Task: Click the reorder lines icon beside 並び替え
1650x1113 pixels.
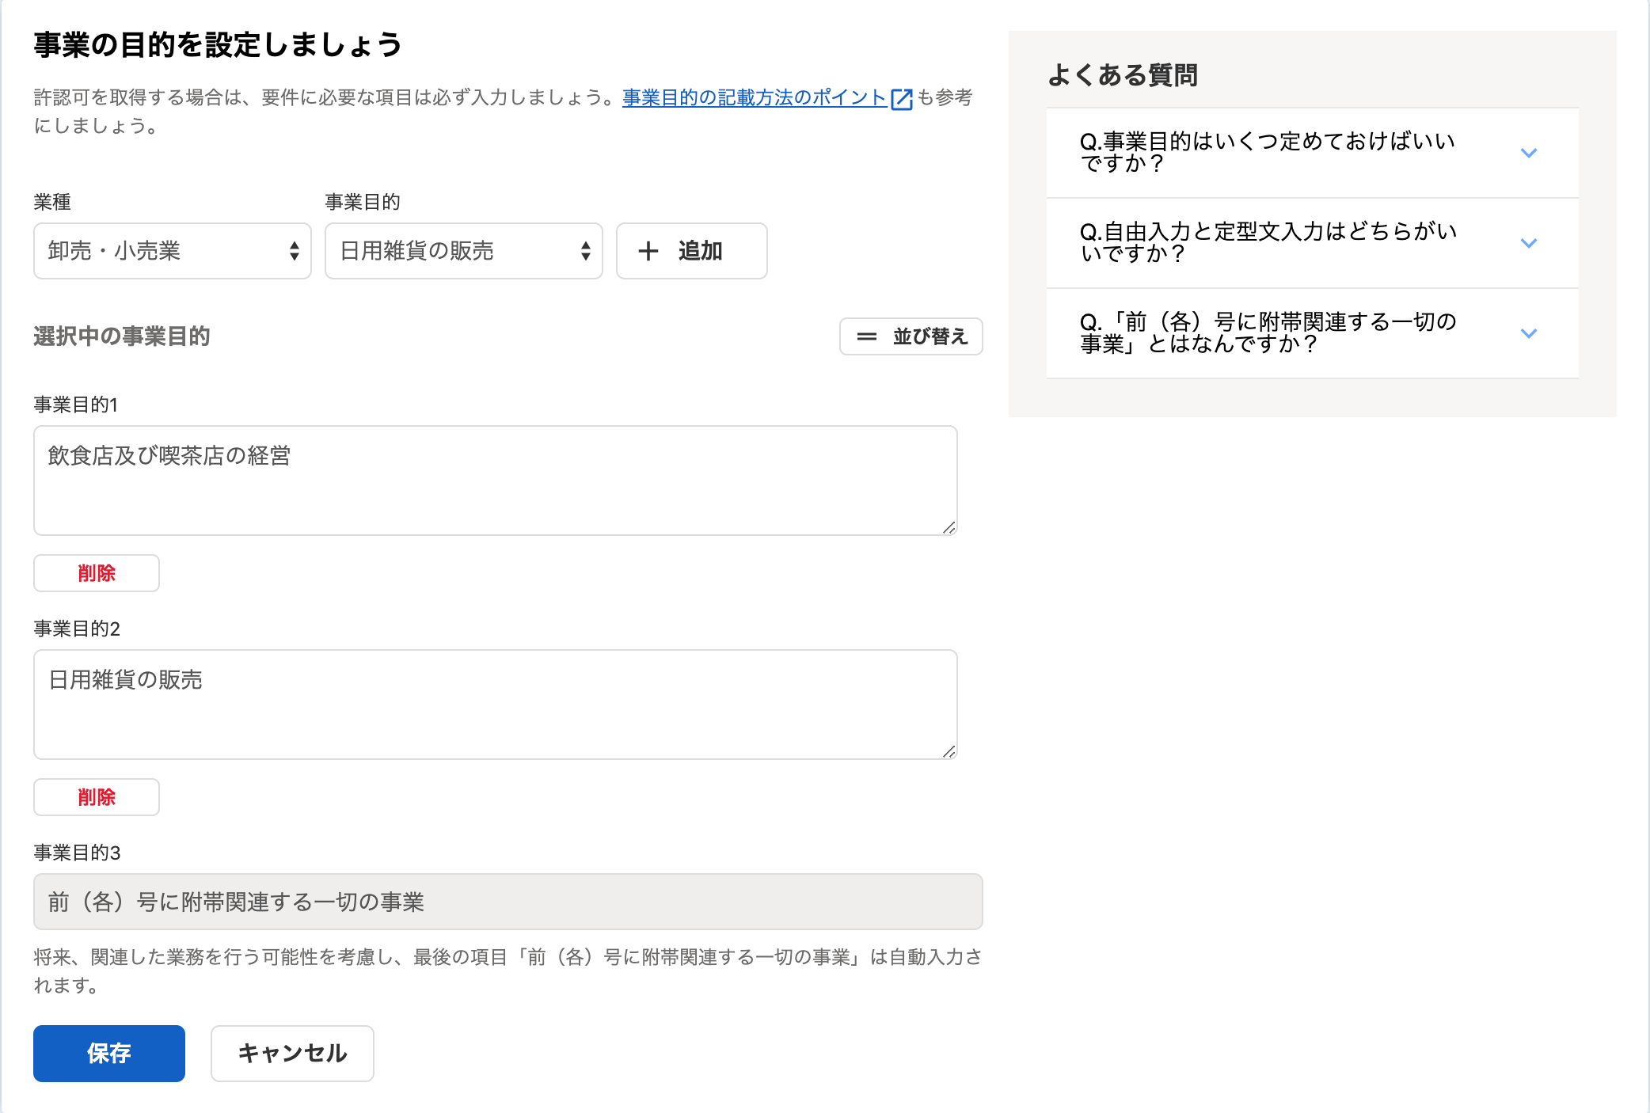Action: click(867, 336)
